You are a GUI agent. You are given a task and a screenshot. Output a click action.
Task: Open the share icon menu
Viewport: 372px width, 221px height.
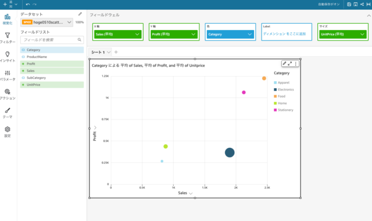362,4
